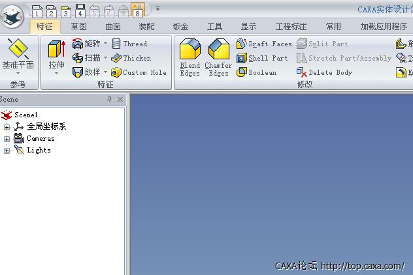413x275 pixels.
Task: Switch to the 工程标注 ribbon tab
Action: [291, 27]
